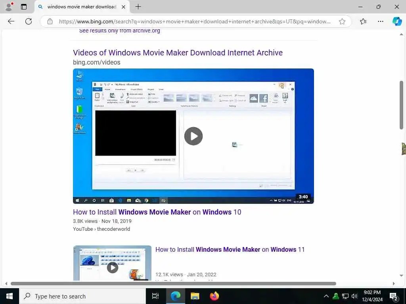Open the Favorites list icon

click(x=363, y=21)
